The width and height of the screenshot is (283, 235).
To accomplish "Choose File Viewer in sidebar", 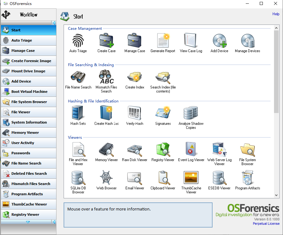I will [x=29, y=112].
